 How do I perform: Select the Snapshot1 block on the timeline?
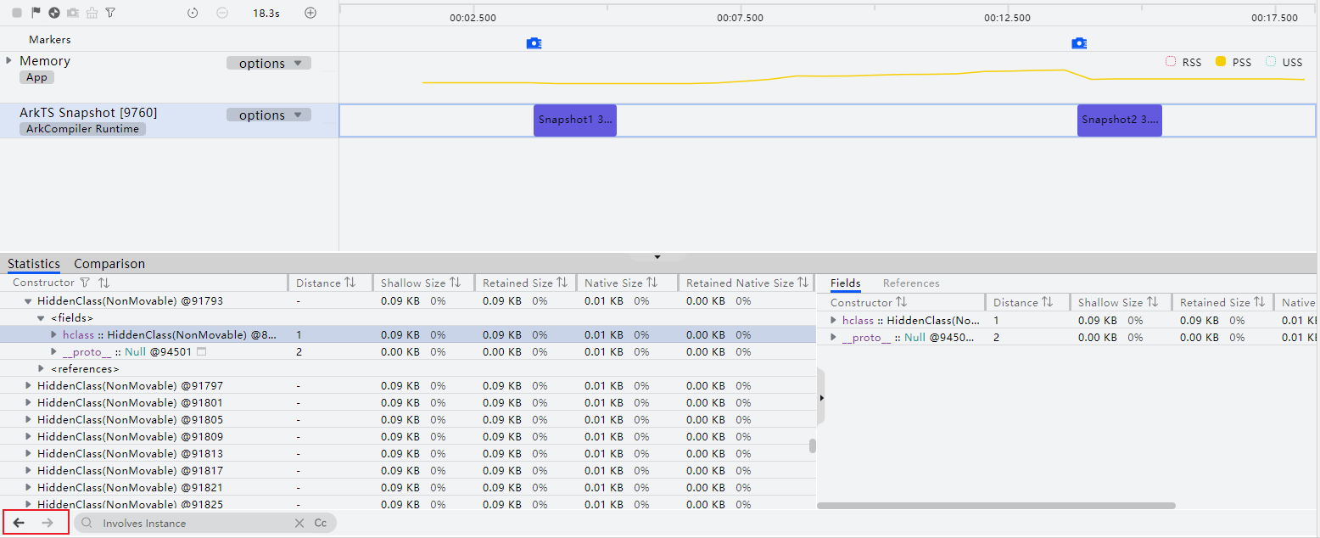click(x=575, y=120)
